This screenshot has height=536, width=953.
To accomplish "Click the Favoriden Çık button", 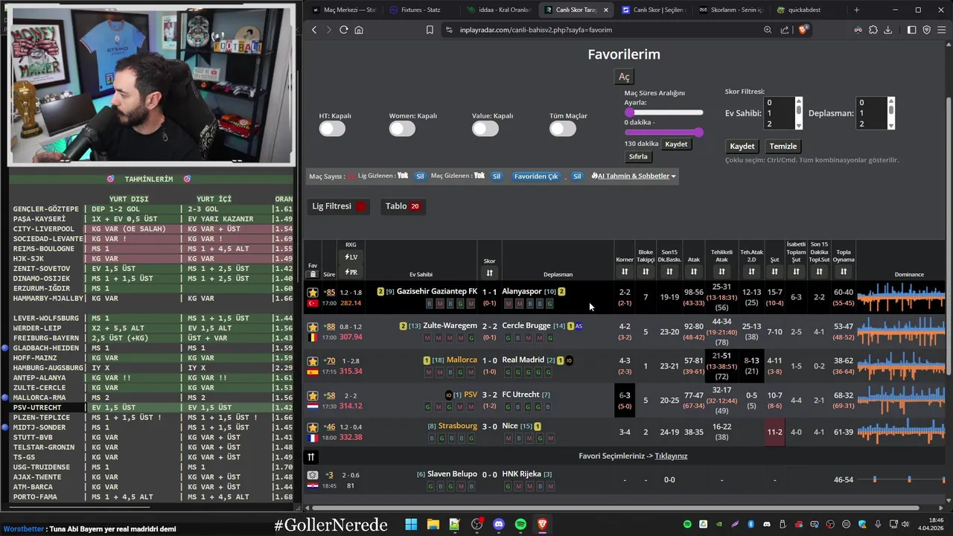I will (x=536, y=176).
